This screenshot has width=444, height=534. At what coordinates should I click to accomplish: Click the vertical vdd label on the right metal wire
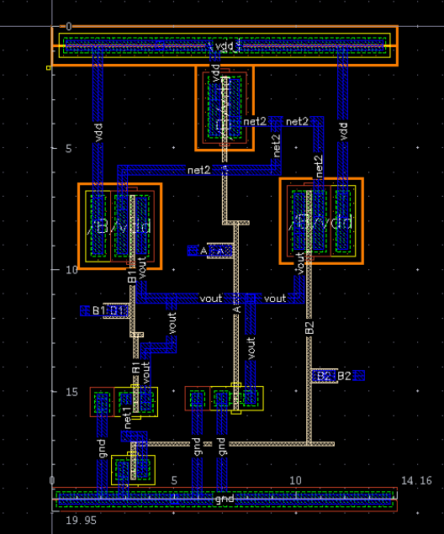pyautogui.click(x=343, y=131)
